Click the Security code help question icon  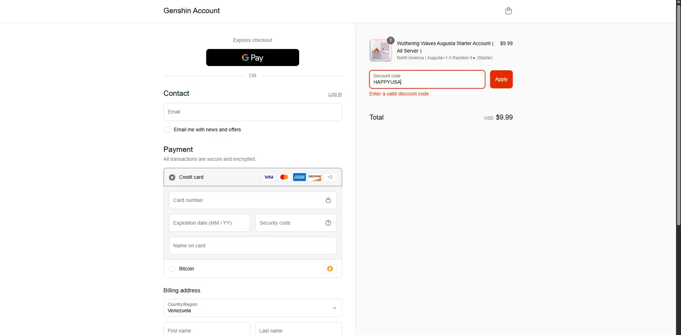pos(328,223)
